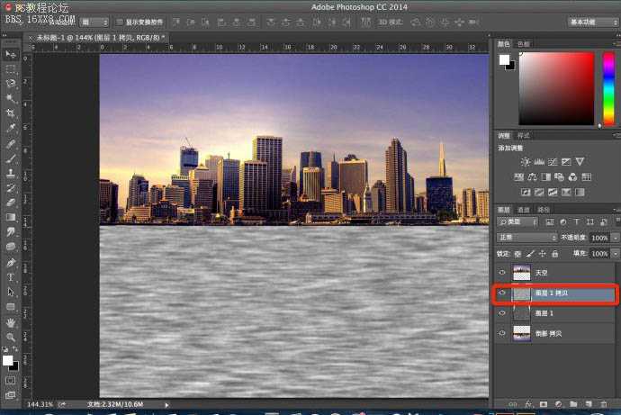Enable the 显示变换控件 checkbox

(x=121, y=22)
